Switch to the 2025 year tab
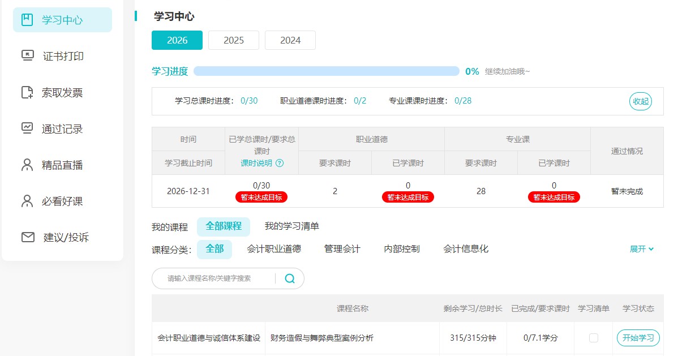This screenshot has height=356, width=678. pyautogui.click(x=233, y=40)
